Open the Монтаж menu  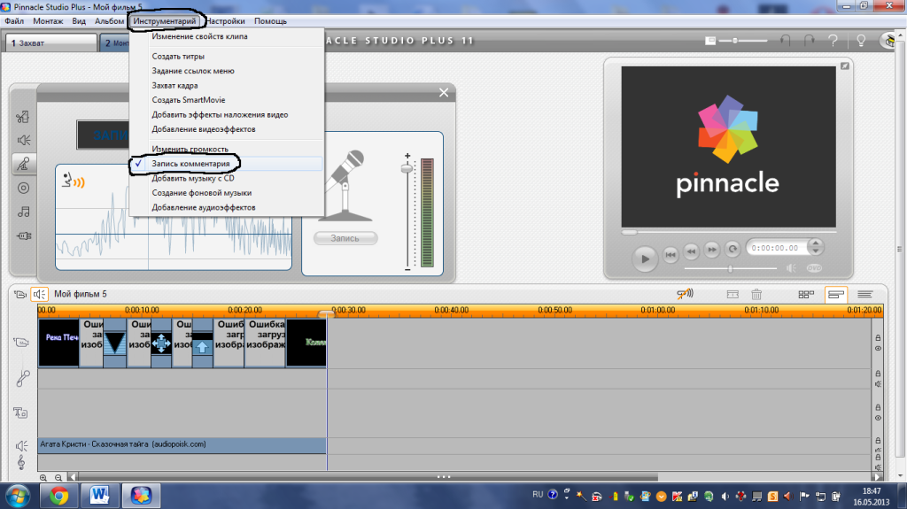click(48, 21)
